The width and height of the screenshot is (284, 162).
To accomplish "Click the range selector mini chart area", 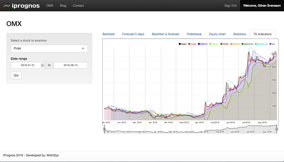I will pyautogui.click(x=190, y=129).
